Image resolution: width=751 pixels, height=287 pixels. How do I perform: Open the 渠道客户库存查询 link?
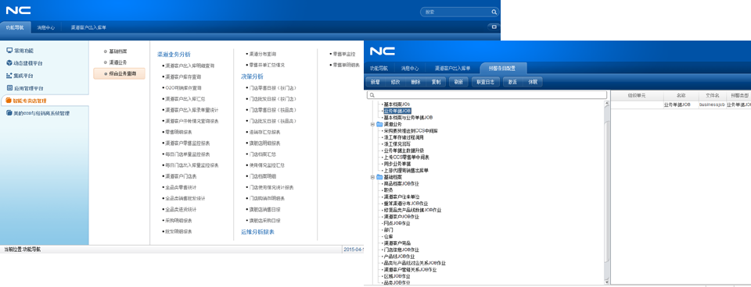pos(183,77)
